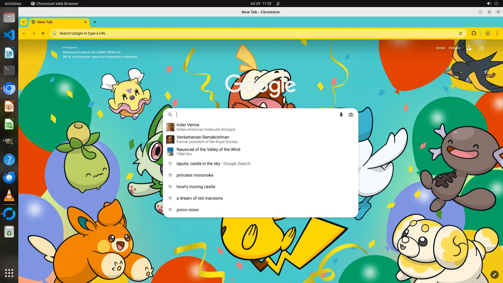Image resolution: width=503 pixels, height=283 pixels.
Task: Open Google Lens image search camera icon
Action: [351, 115]
